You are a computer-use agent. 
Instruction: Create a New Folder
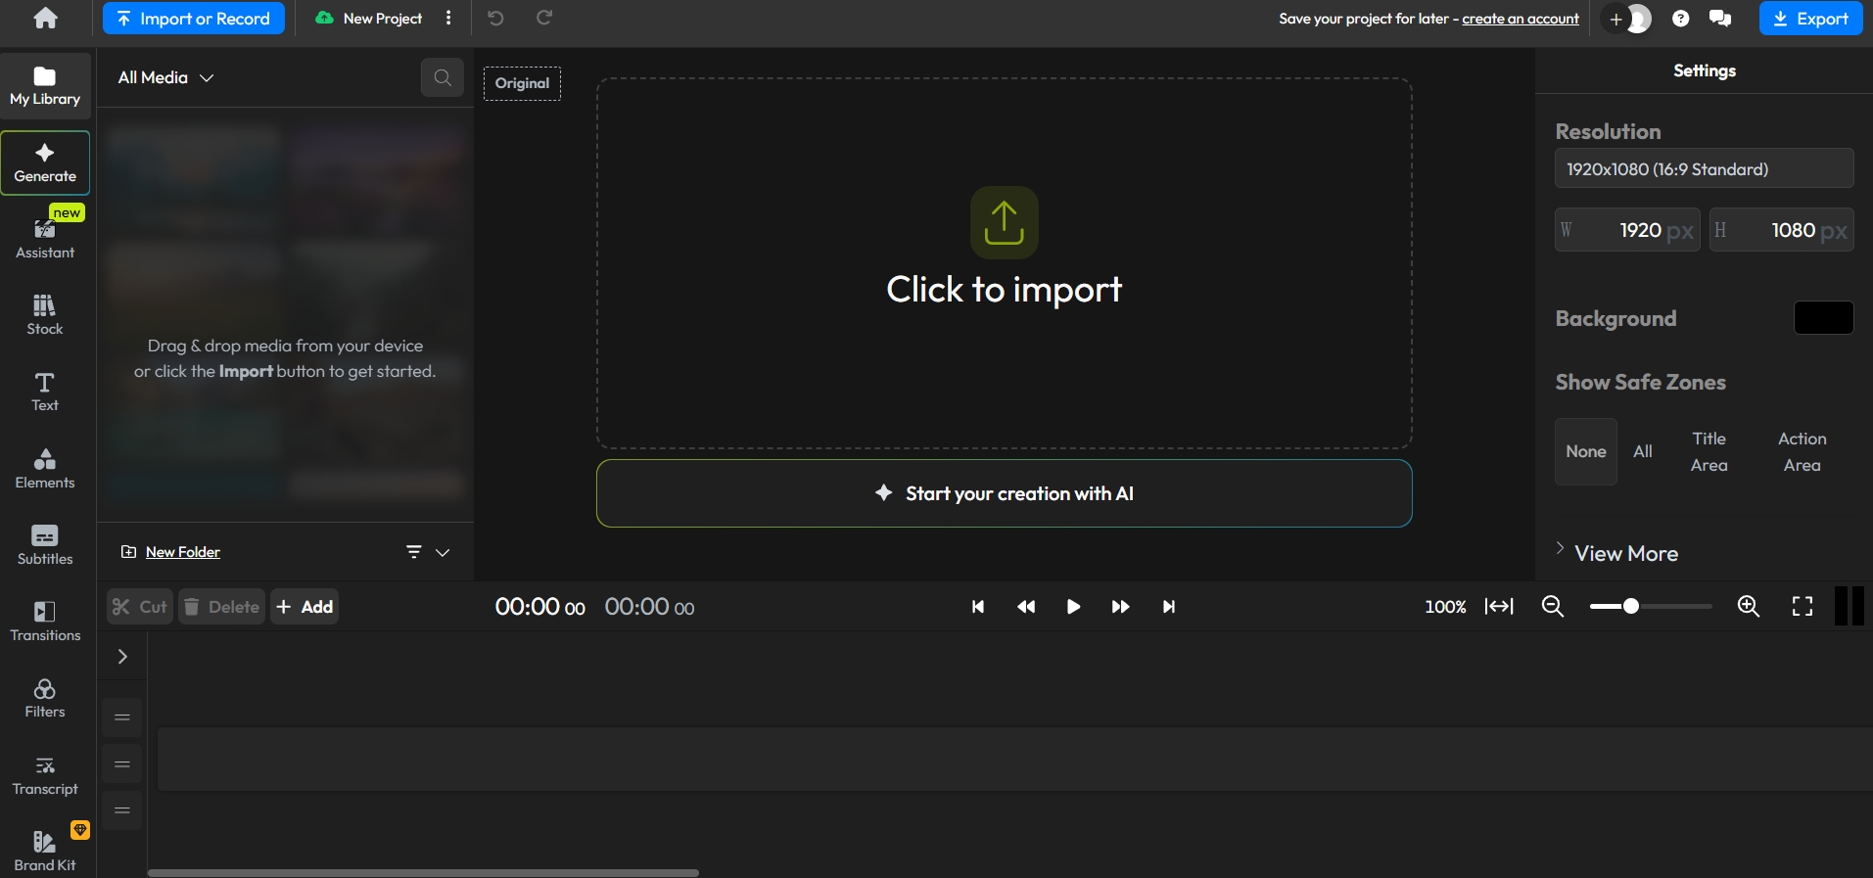[170, 552]
